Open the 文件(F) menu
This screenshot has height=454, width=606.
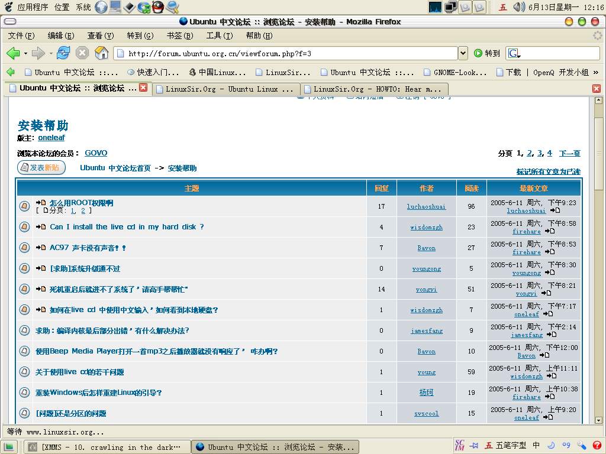pos(21,35)
